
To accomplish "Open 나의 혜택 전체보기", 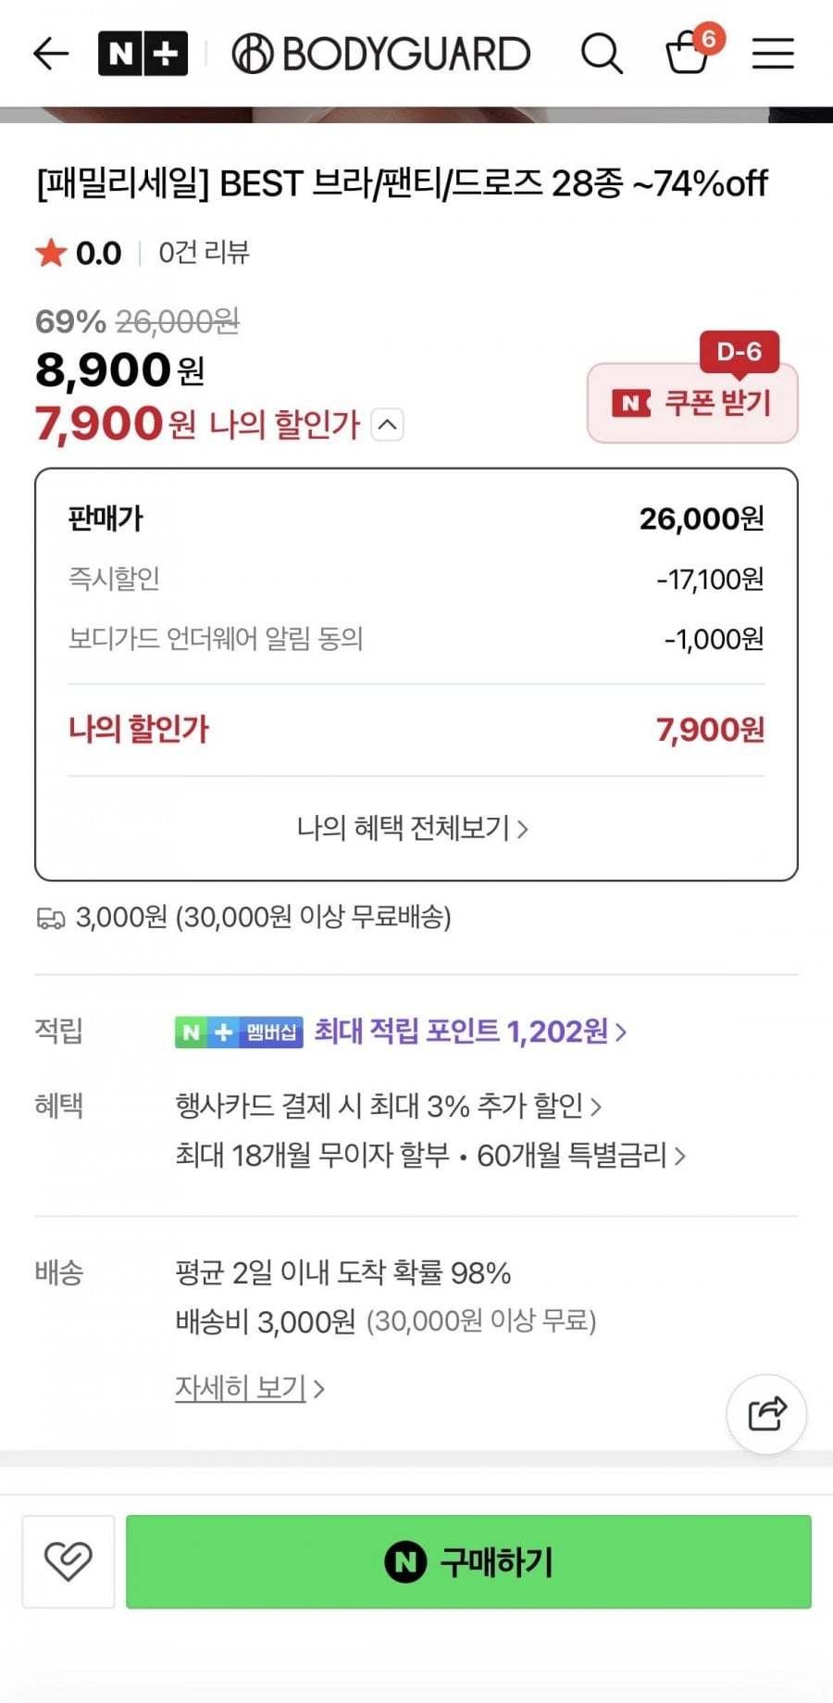I will (x=413, y=828).
